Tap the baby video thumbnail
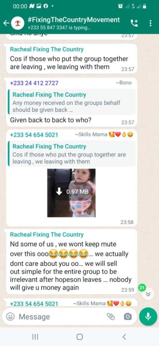The image size is (159, 346). [x=71, y=193]
